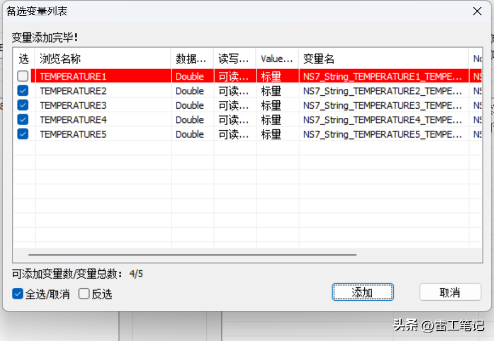
Task: Sort by 浏览名称 column header
Action: tap(103, 58)
